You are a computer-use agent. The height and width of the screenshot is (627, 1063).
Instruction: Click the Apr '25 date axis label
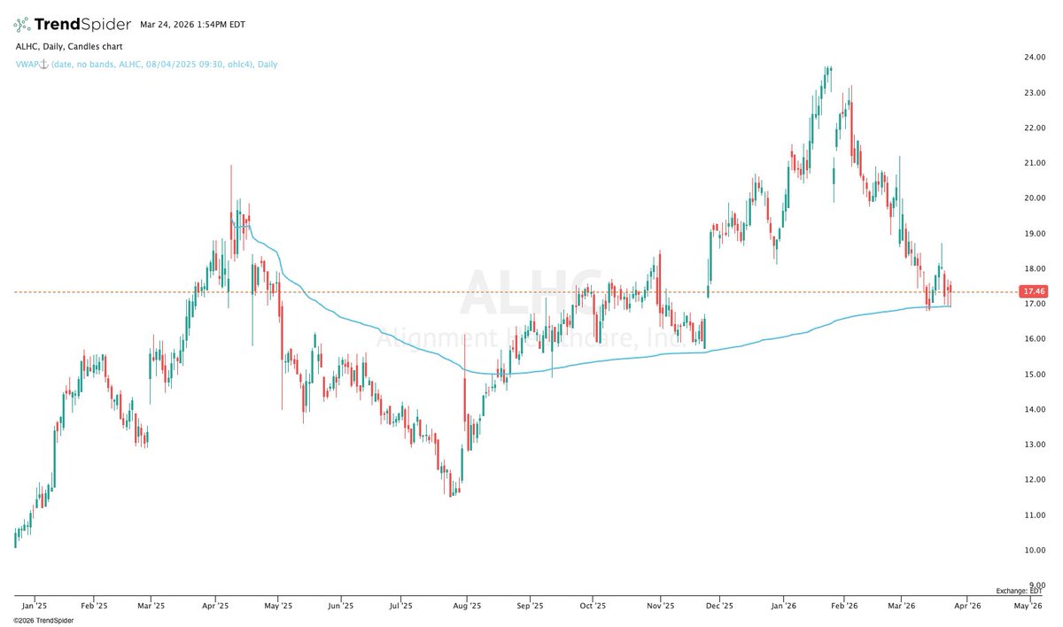pyautogui.click(x=215, y=606)
